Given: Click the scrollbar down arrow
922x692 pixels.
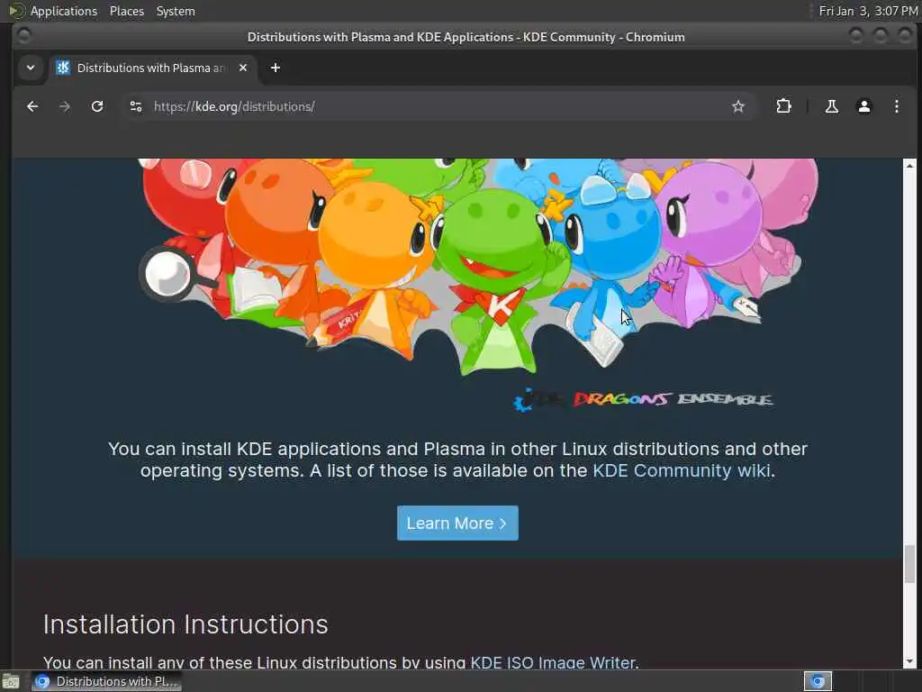Looking at the screenshot, I should 909,661.
